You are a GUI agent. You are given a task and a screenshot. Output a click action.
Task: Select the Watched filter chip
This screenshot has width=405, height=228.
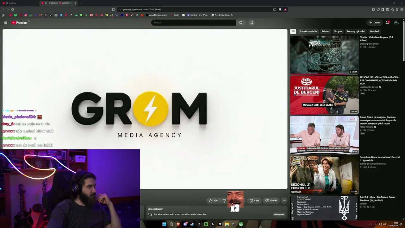374,31
